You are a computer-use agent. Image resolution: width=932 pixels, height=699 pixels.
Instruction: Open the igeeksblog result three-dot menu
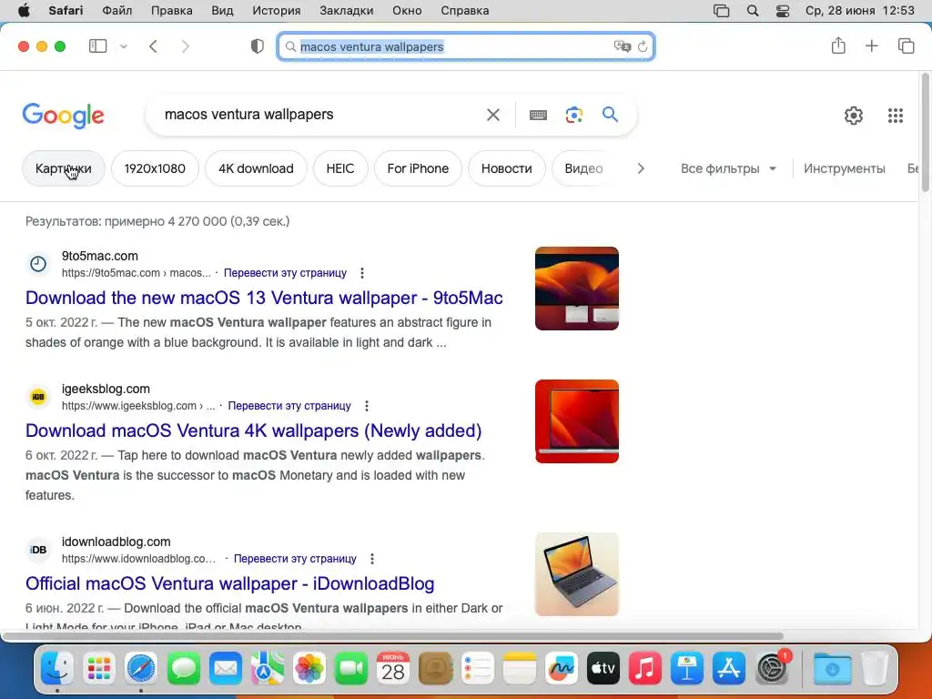pos(367,405)
